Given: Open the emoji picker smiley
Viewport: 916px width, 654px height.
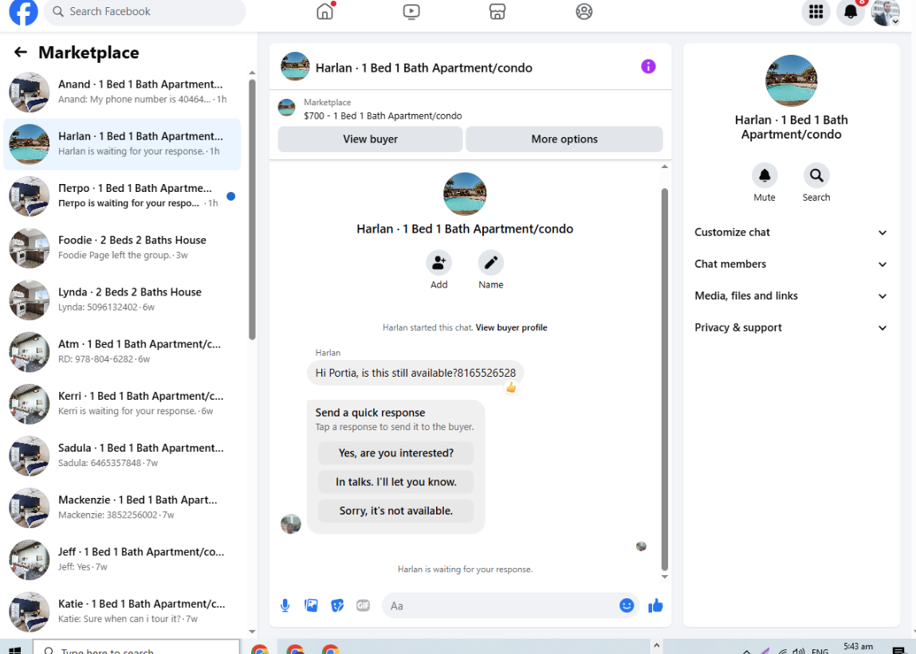Looking at the screenshot, I should 627,605.
